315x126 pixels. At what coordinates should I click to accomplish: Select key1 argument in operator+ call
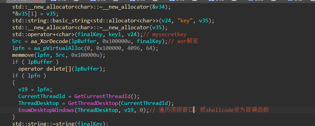point(115,34)
